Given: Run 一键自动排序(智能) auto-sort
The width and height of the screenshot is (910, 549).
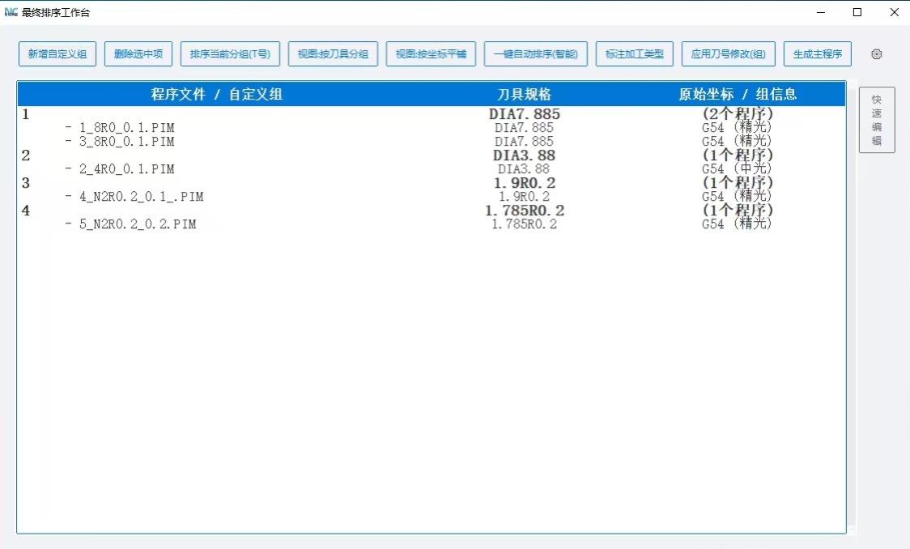Looking at the screenshot, I should 536,53.
